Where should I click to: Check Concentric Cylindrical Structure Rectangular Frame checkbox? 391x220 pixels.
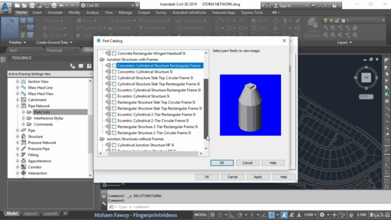(114, 65)
